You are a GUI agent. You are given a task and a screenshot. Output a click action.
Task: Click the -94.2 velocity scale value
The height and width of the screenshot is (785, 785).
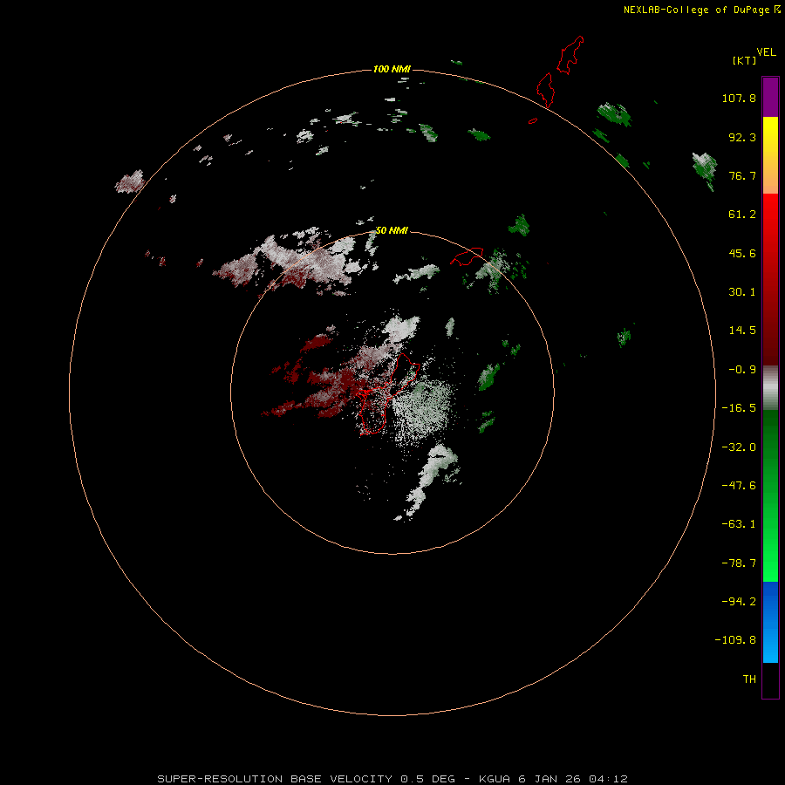point(739,602)
